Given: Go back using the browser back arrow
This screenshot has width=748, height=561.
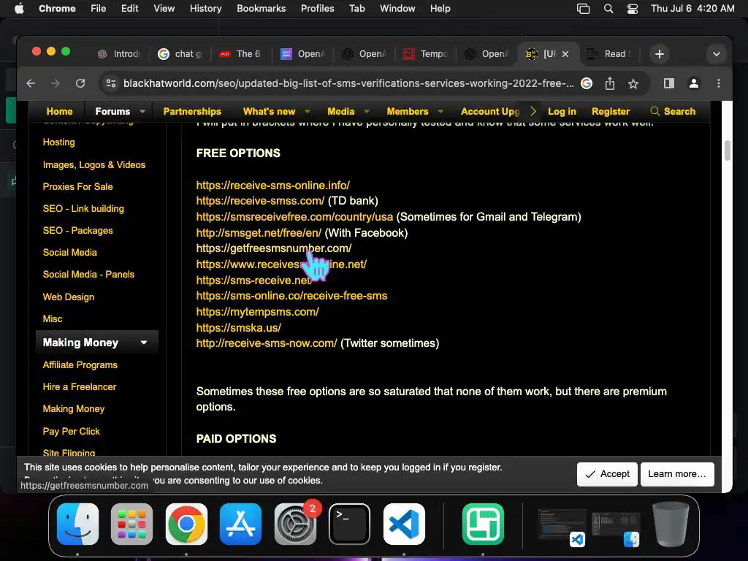Looking at the screenshot, I should [31, 83].
